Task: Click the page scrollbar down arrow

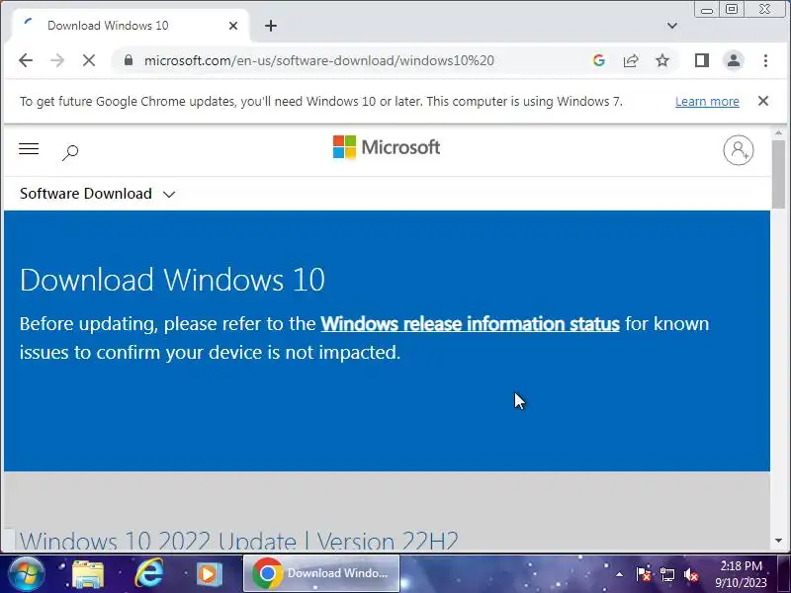Action: click(778, 541)
